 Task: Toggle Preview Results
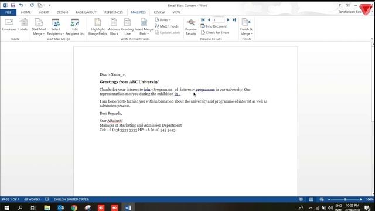click(191, 27)
